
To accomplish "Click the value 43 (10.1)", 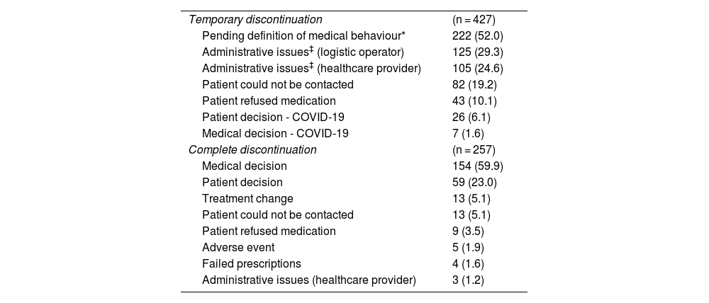I will point(474,101).
